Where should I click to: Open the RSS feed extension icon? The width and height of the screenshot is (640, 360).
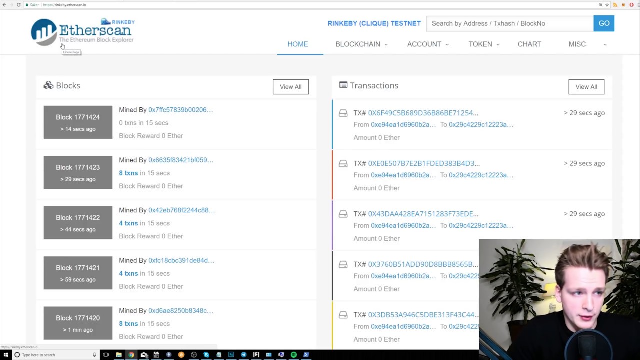click(x=615, y=5)
